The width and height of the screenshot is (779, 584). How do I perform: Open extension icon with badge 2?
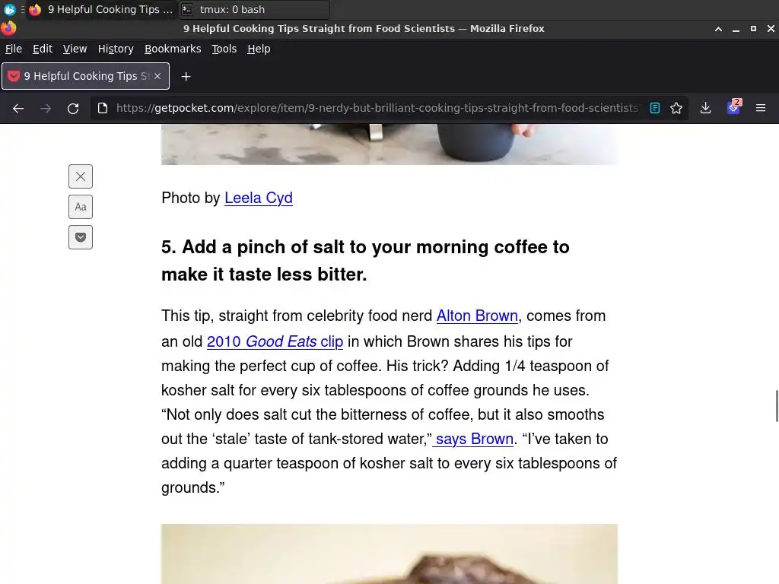coord(734,107)
